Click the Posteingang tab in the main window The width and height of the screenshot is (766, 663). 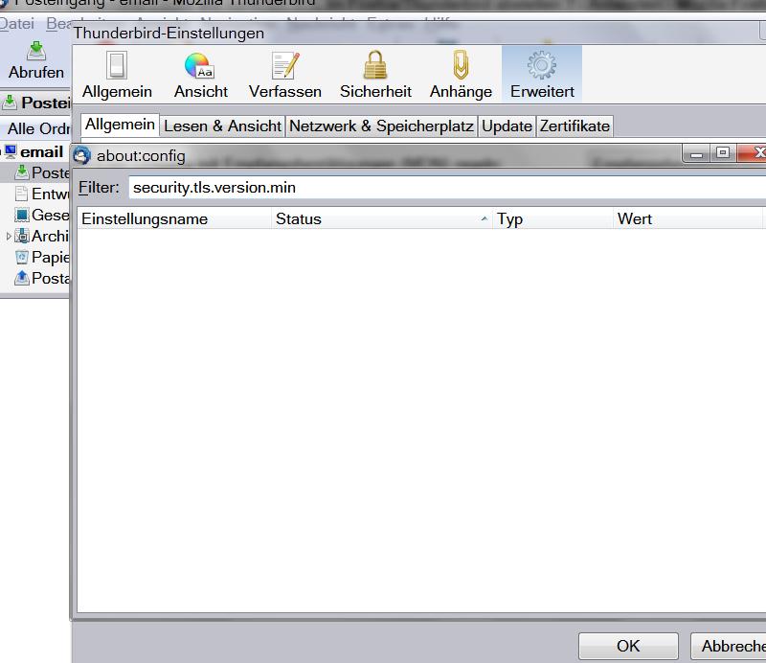coord(35,103)
